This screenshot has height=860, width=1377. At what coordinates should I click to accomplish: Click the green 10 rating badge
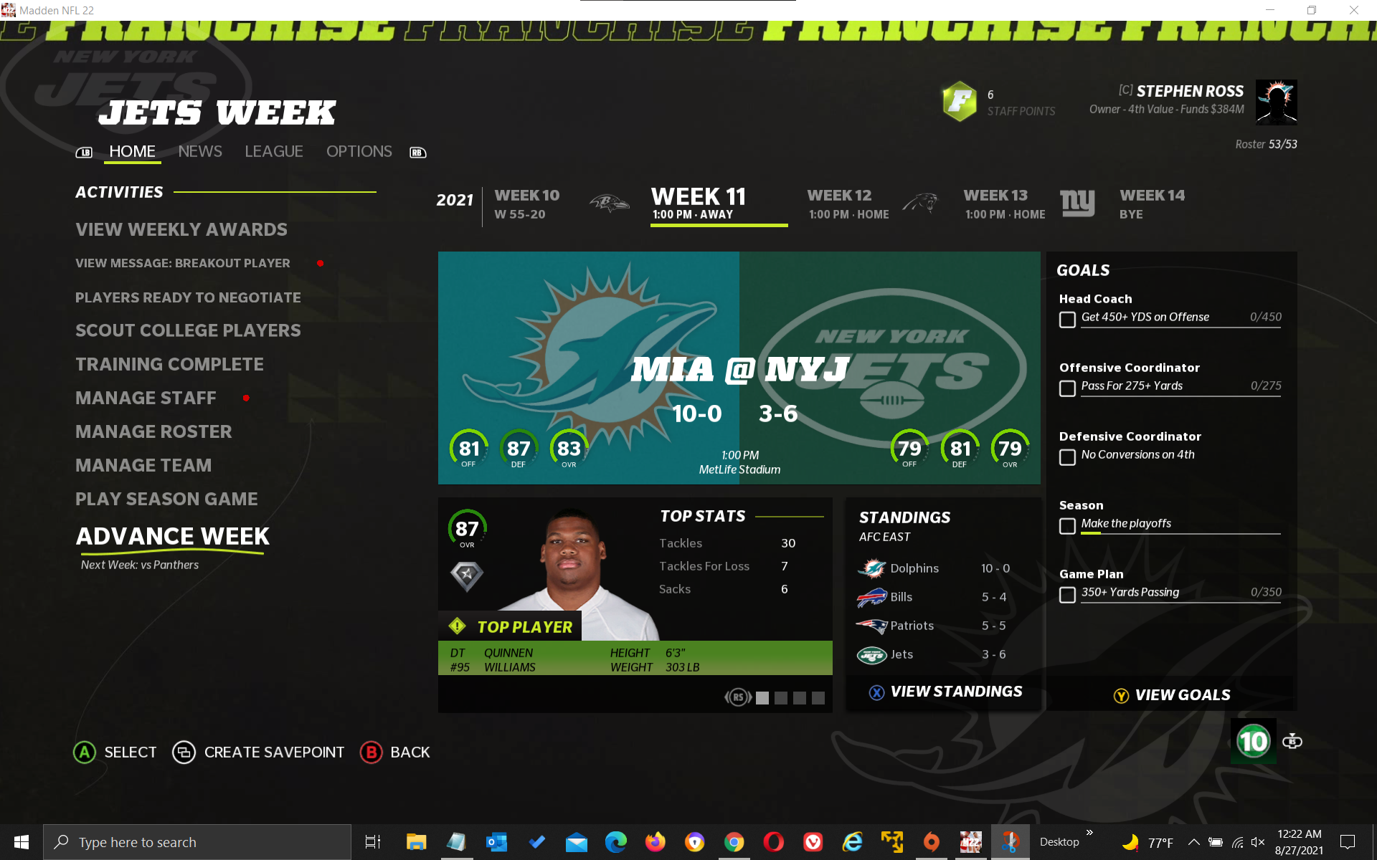1253,741
